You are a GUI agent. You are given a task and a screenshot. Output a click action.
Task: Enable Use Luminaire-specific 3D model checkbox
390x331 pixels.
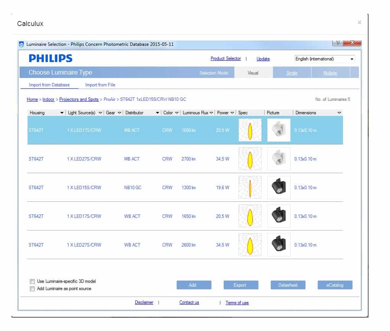tap(32, 281)
